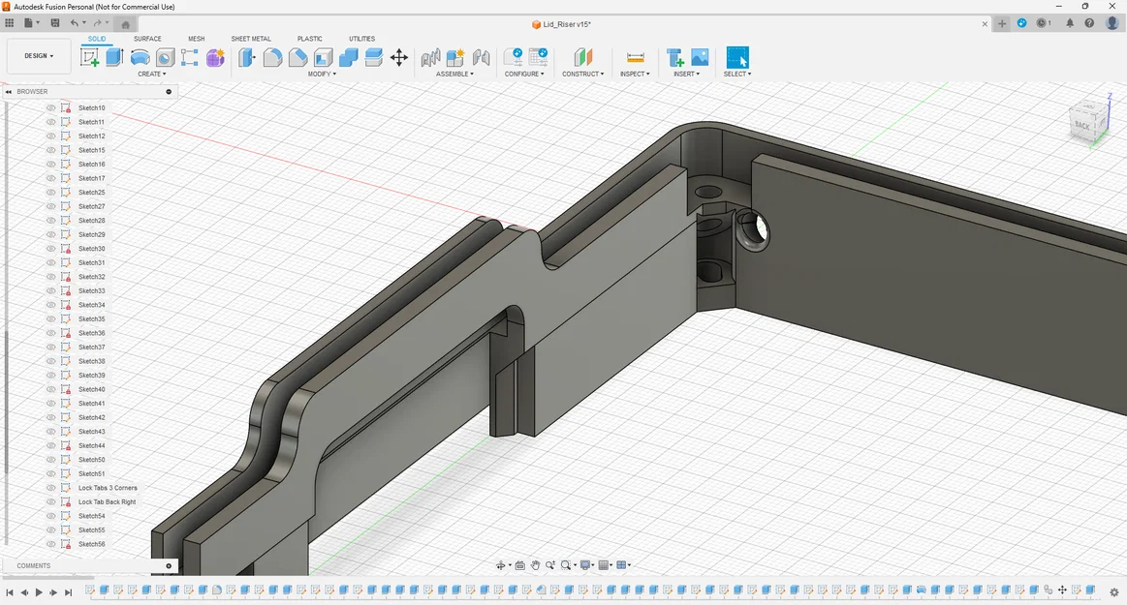Hide the Lock Tabs 3 Corners sketch
Screen dimensions: 1127x605
[x=49, y=487]
